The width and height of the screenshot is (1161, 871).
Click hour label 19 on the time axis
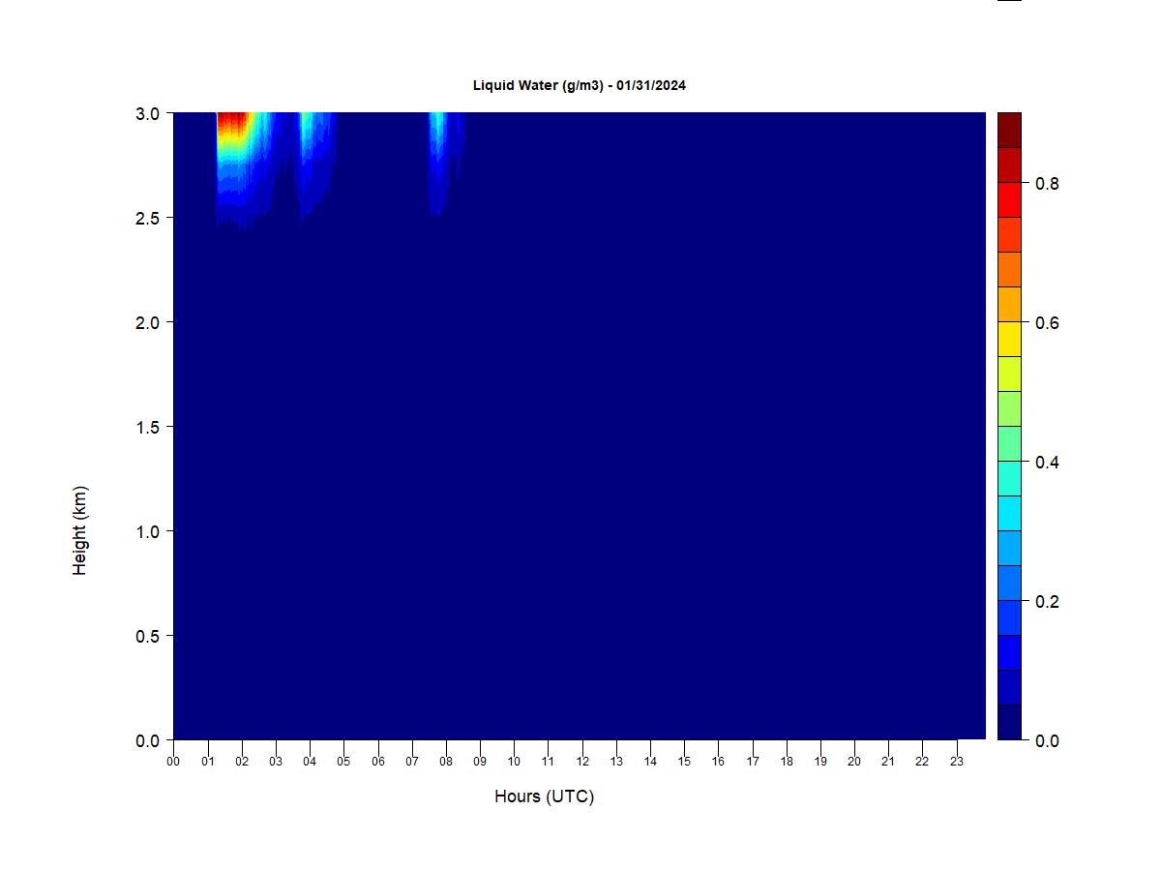(820, 762)
